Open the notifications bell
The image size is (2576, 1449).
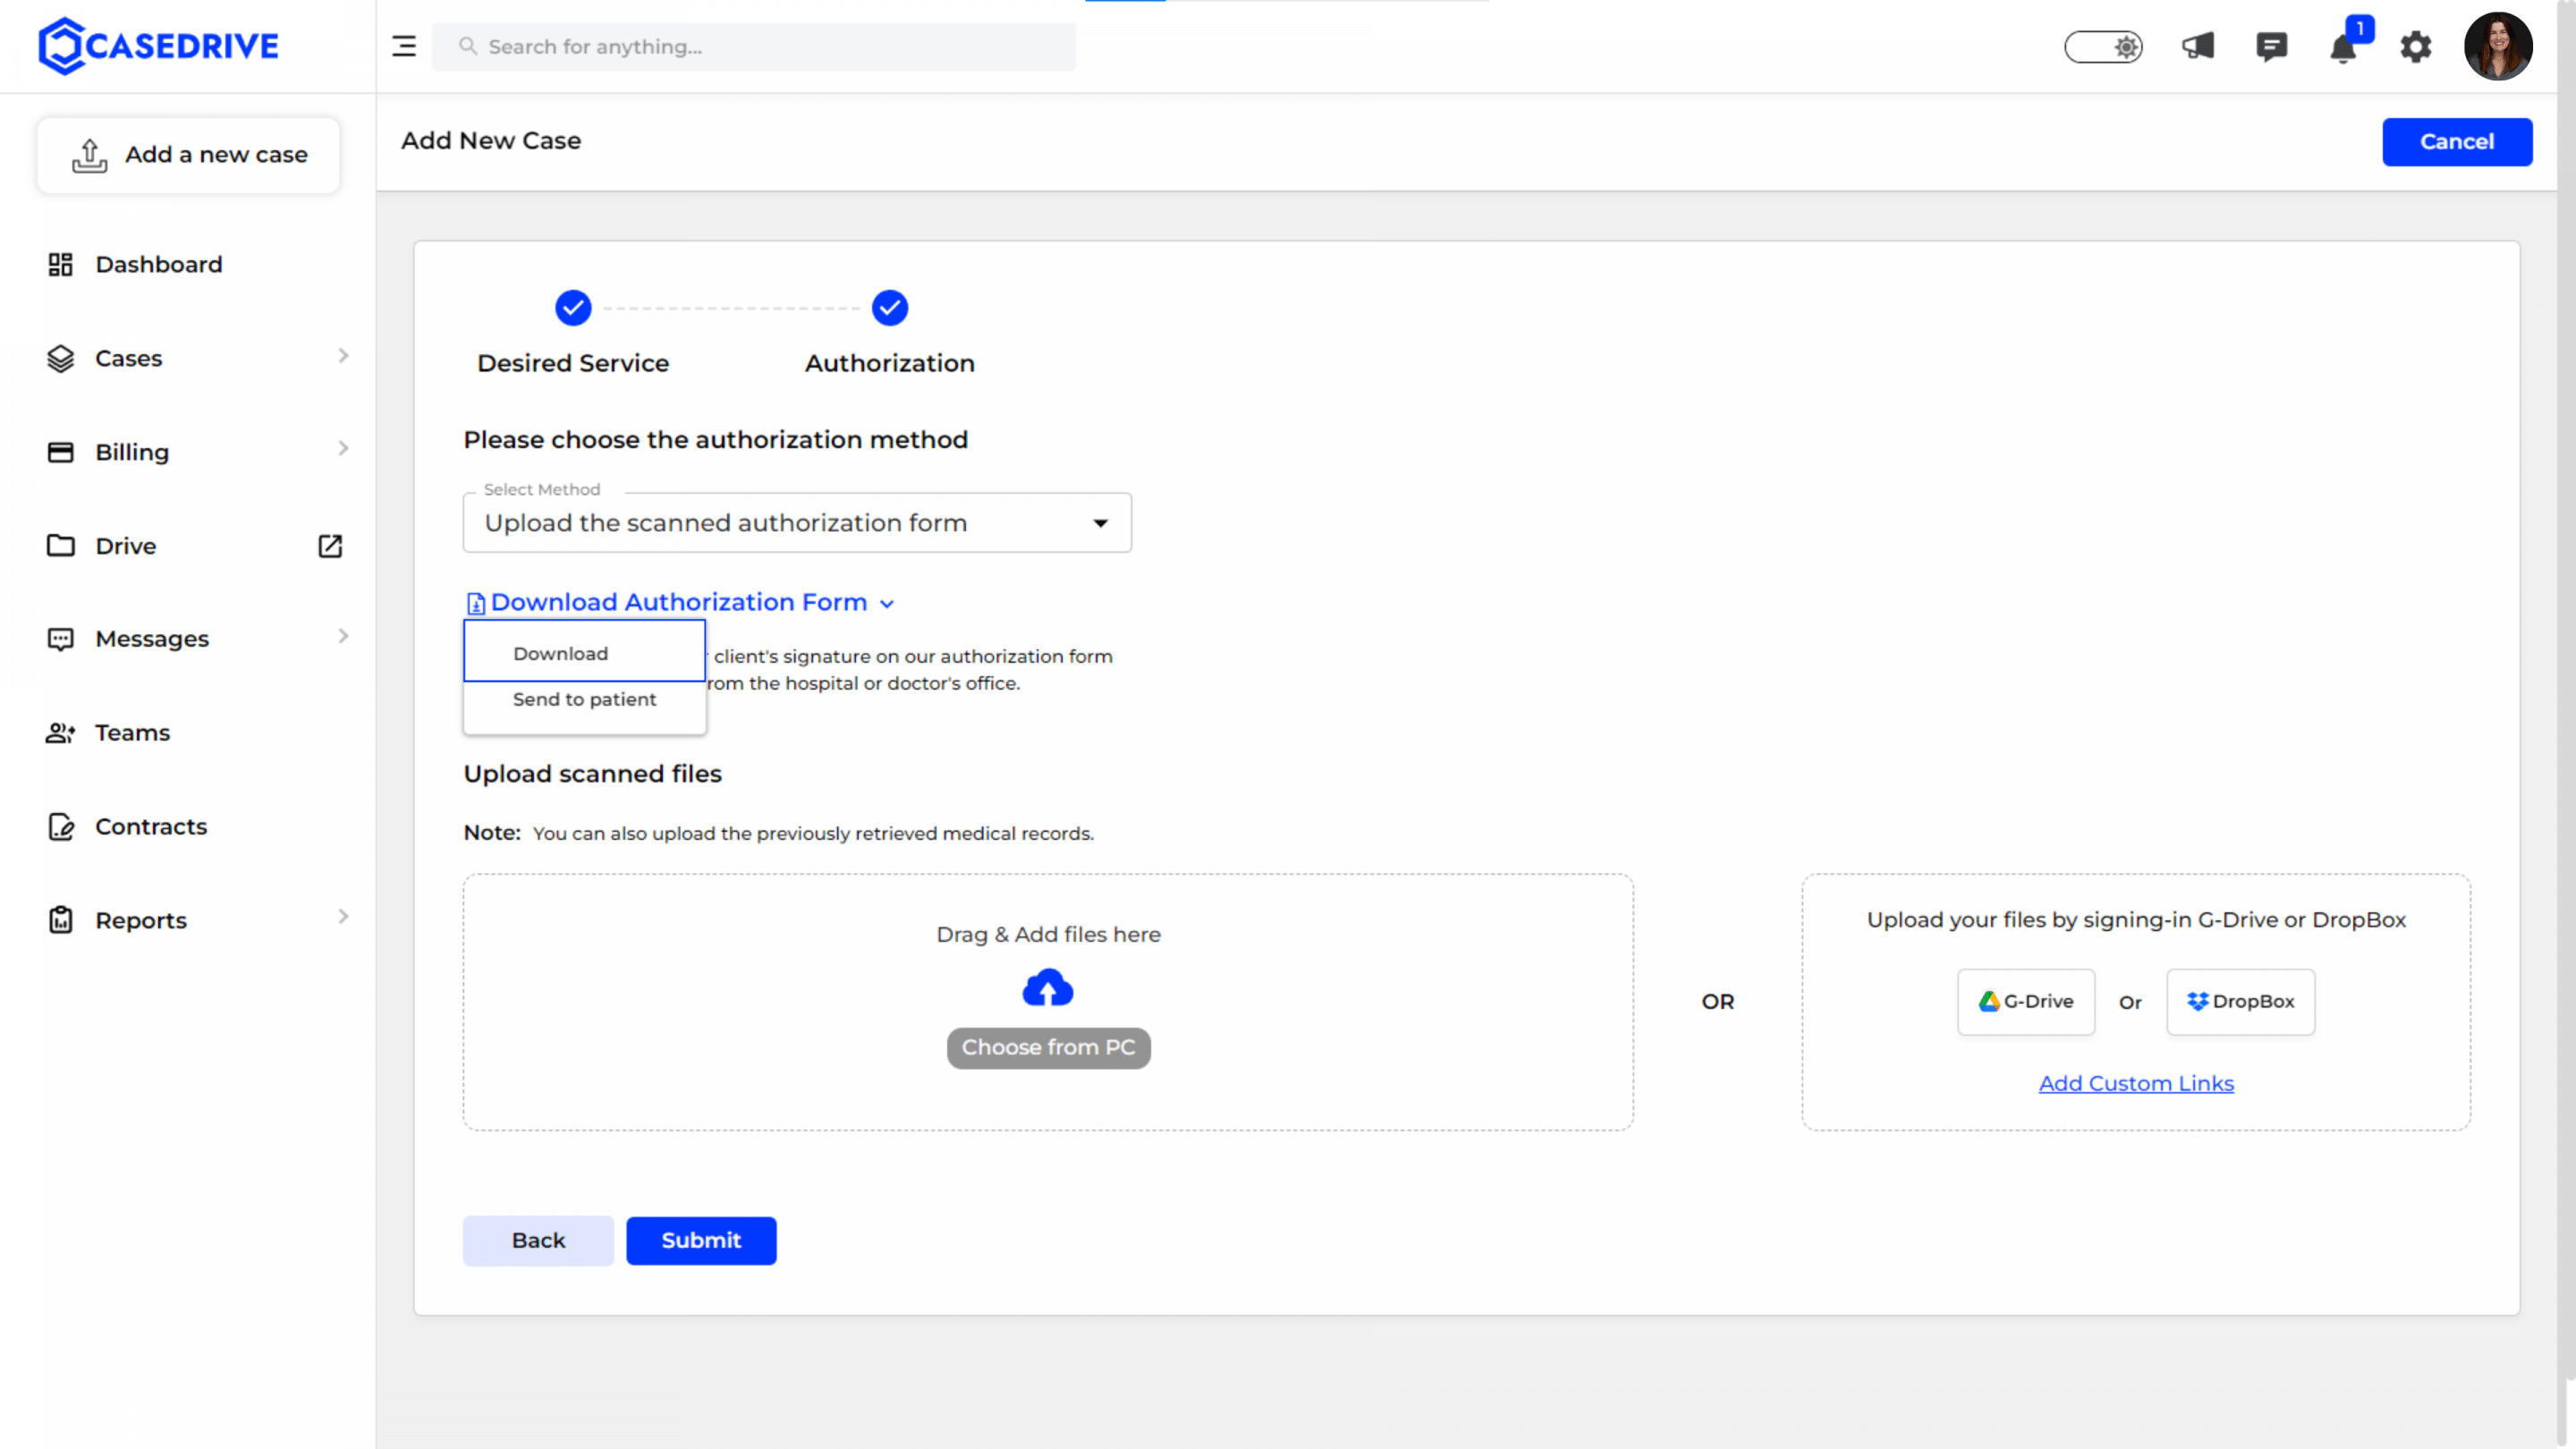point(2343,48)
